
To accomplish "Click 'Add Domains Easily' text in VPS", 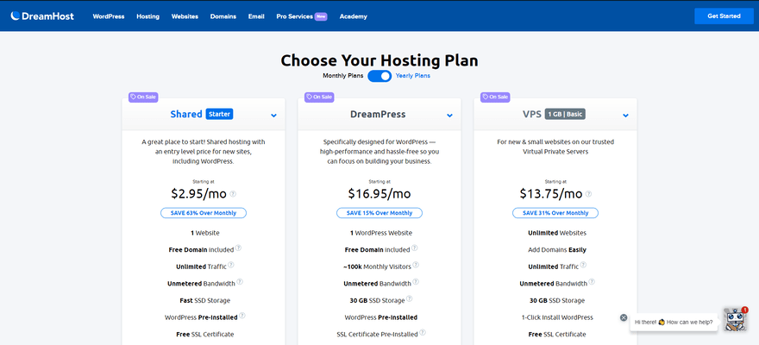I will [557, 250].
